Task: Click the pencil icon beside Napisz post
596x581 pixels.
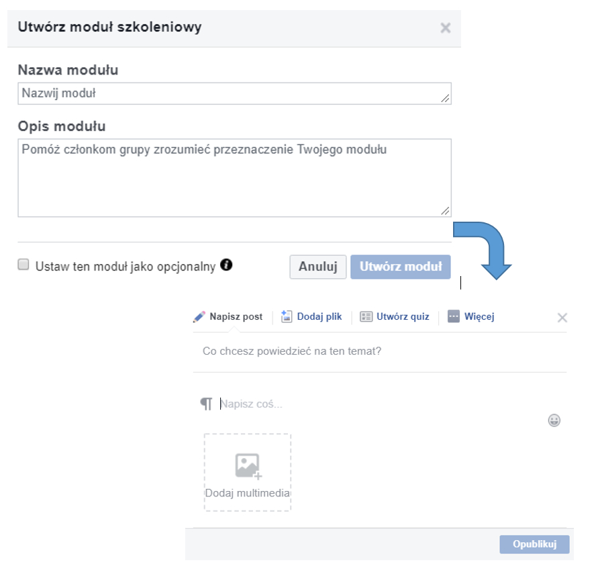Action: pyautogui.click(x=199, y=317)
